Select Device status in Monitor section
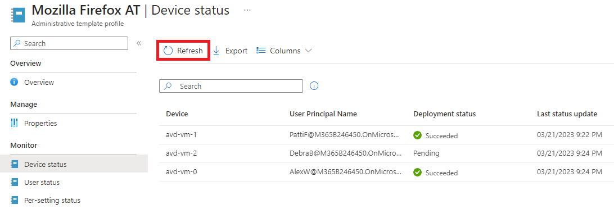The width and height of the screenshot is (614, 213). [74, 164]
